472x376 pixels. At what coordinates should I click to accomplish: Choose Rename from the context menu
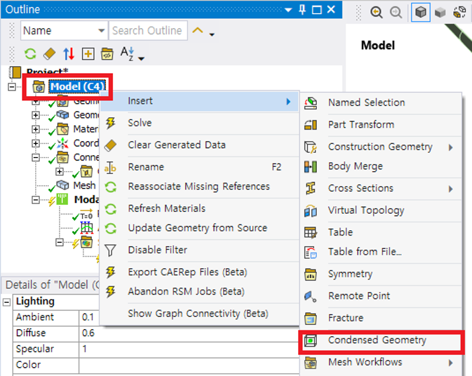(146, 167)
